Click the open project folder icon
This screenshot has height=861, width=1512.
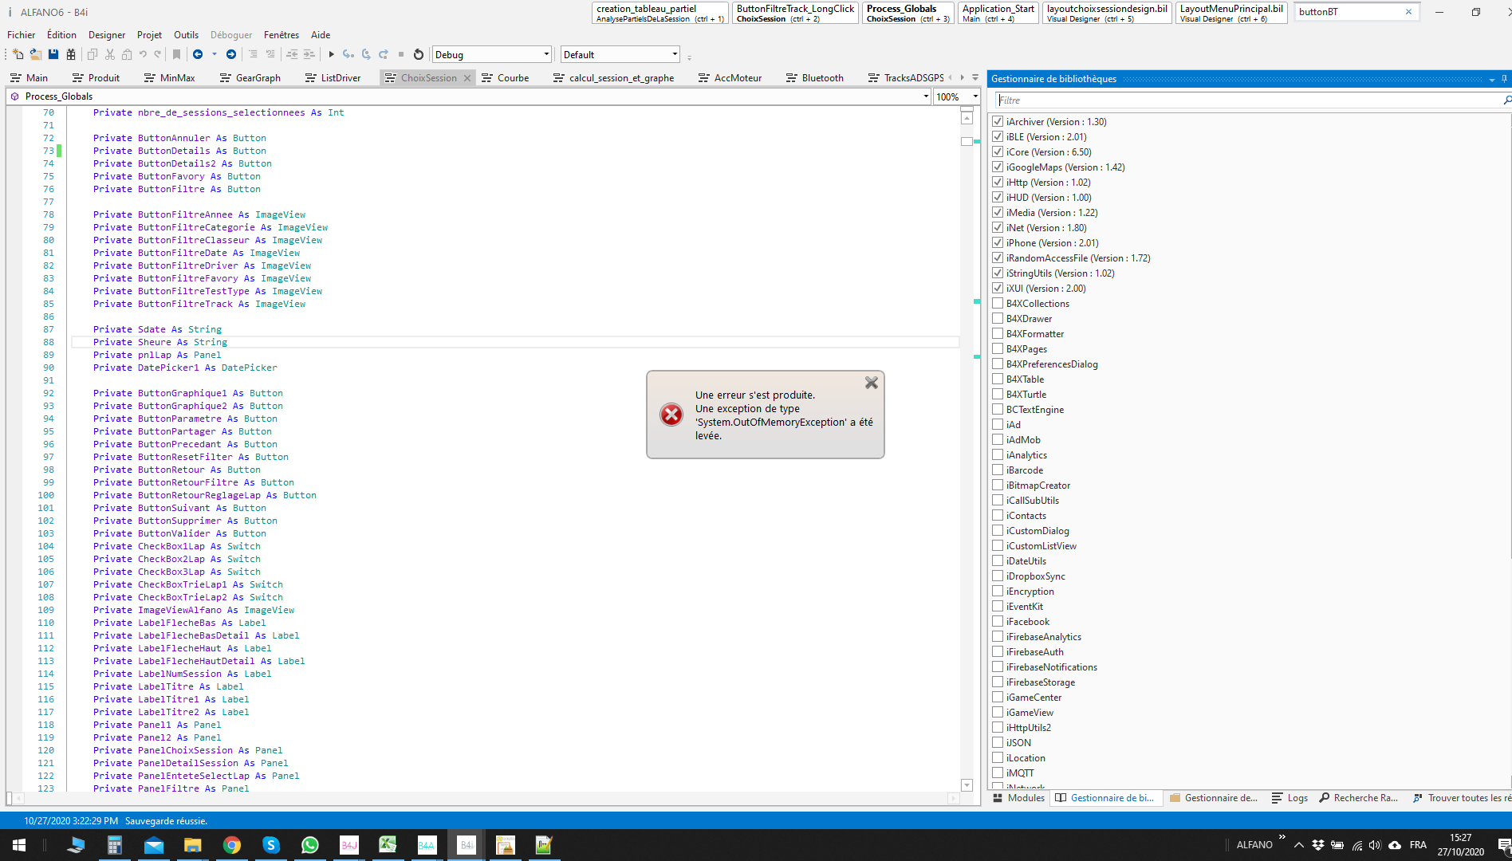(x=35, y=54)
